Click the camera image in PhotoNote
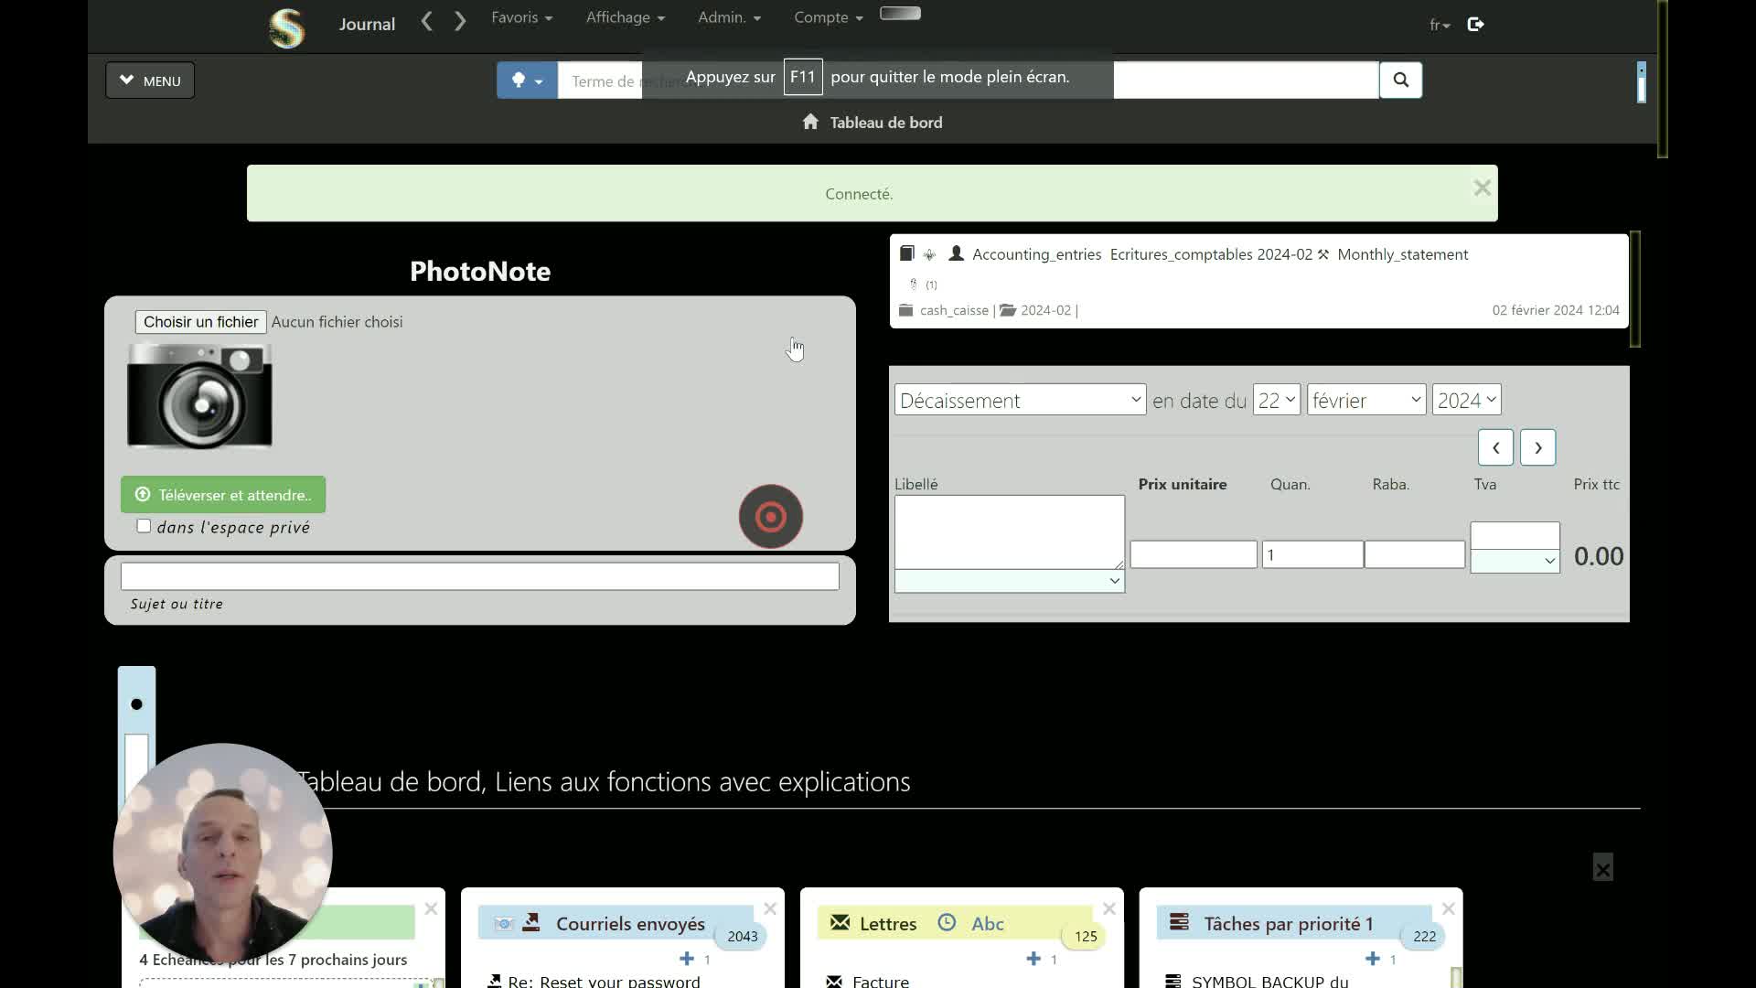Screen dimensions: 1756x988 tap(199, 395)
